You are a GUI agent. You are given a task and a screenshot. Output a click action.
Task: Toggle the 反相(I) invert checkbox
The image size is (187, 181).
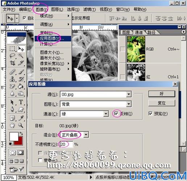[116, 114]
